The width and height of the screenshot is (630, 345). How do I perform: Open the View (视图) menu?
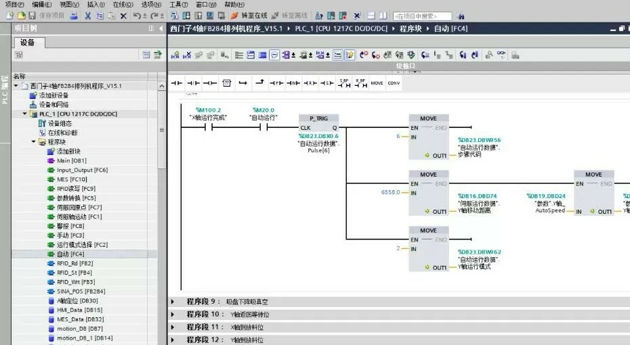coord(69,5)
